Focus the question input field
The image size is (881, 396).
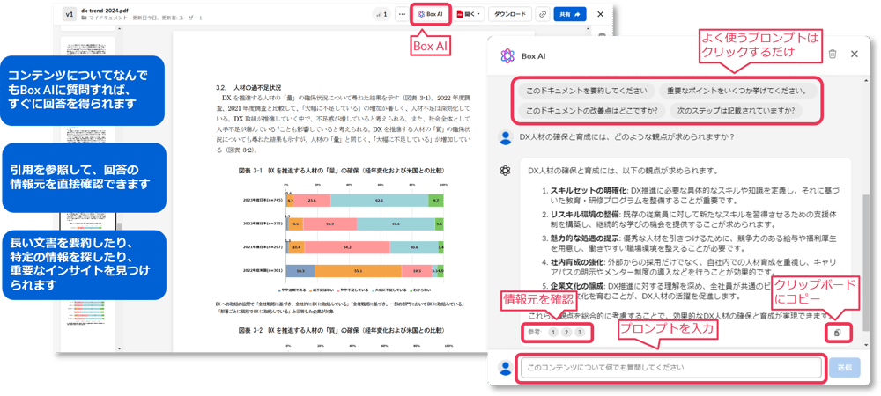click(672, 368)
